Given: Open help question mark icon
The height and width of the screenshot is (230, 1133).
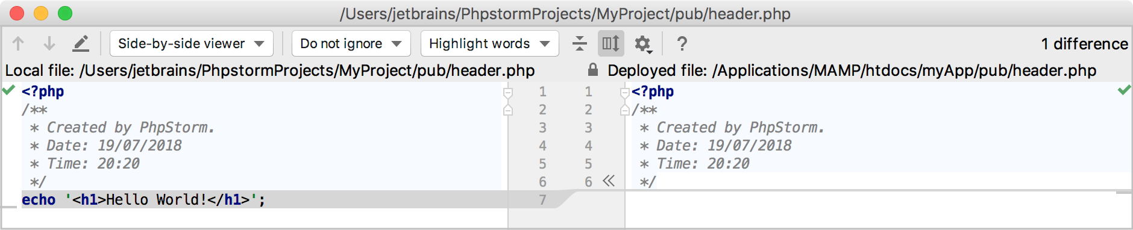Looking at the screenshot, I should 682,43.
